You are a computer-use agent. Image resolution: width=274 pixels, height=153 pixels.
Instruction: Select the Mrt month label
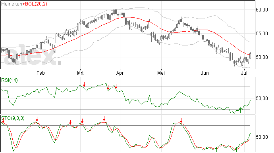[x=80, y=73]
